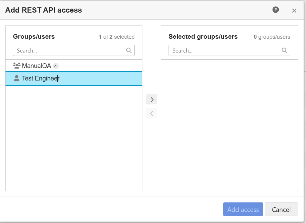Image resolution: width=306 pixels, height=223 pixels.
Task: Open the help question mark icon
Action: point(276,10)
